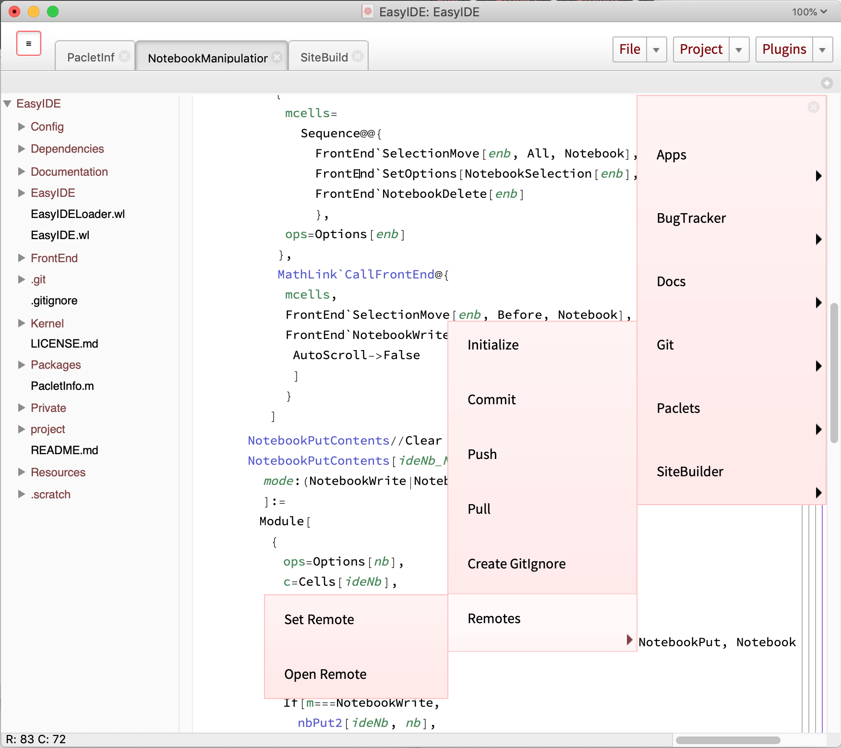Open the File menu button

click(x=630, y=49)
